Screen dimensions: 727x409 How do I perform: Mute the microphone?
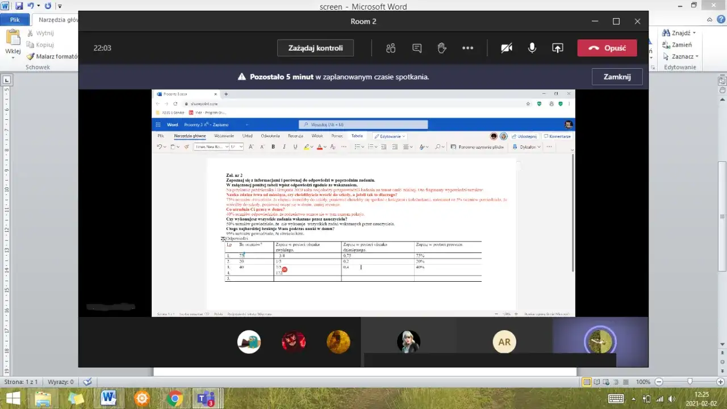(532, 48)
